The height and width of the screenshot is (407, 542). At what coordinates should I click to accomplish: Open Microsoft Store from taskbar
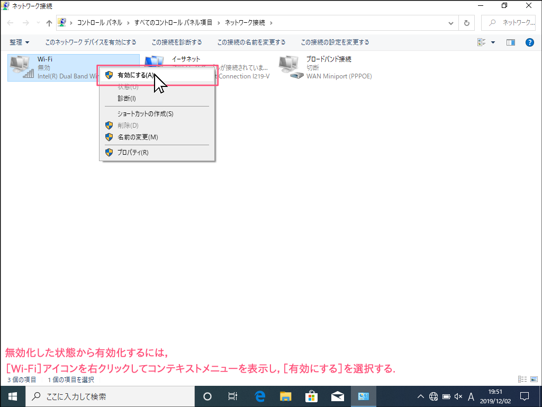click(x=311, y=396)
